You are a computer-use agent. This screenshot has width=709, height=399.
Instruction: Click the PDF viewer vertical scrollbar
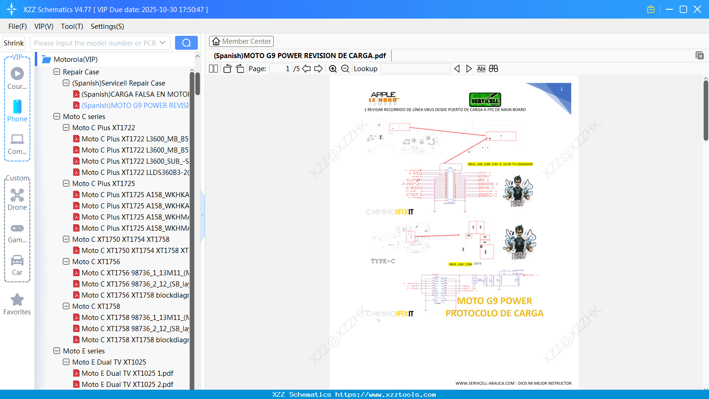tap(706, 110)
